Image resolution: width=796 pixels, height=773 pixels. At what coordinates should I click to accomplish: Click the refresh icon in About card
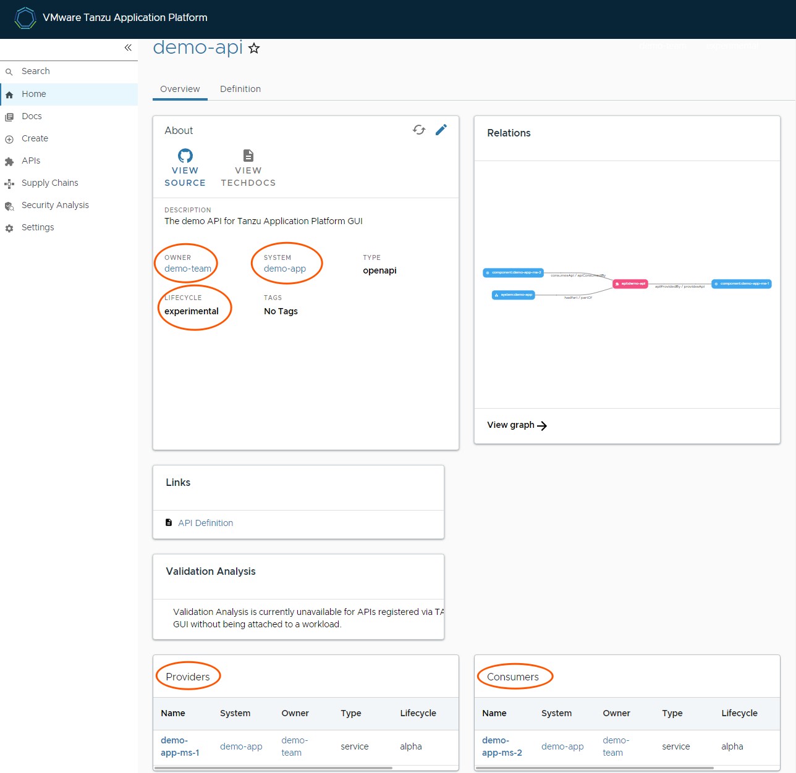pos(419,130)
